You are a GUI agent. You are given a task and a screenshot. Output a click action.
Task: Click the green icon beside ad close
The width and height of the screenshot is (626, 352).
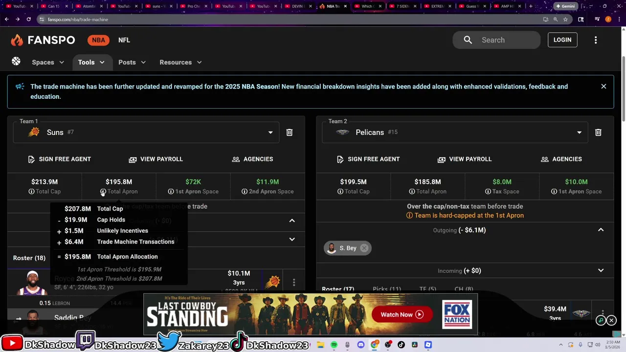click(601, 321)
